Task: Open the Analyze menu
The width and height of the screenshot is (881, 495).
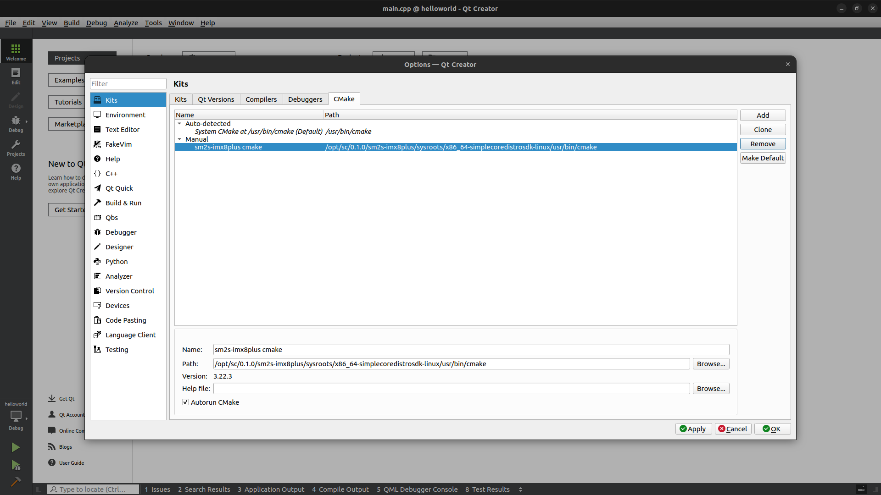Action: 126,23
